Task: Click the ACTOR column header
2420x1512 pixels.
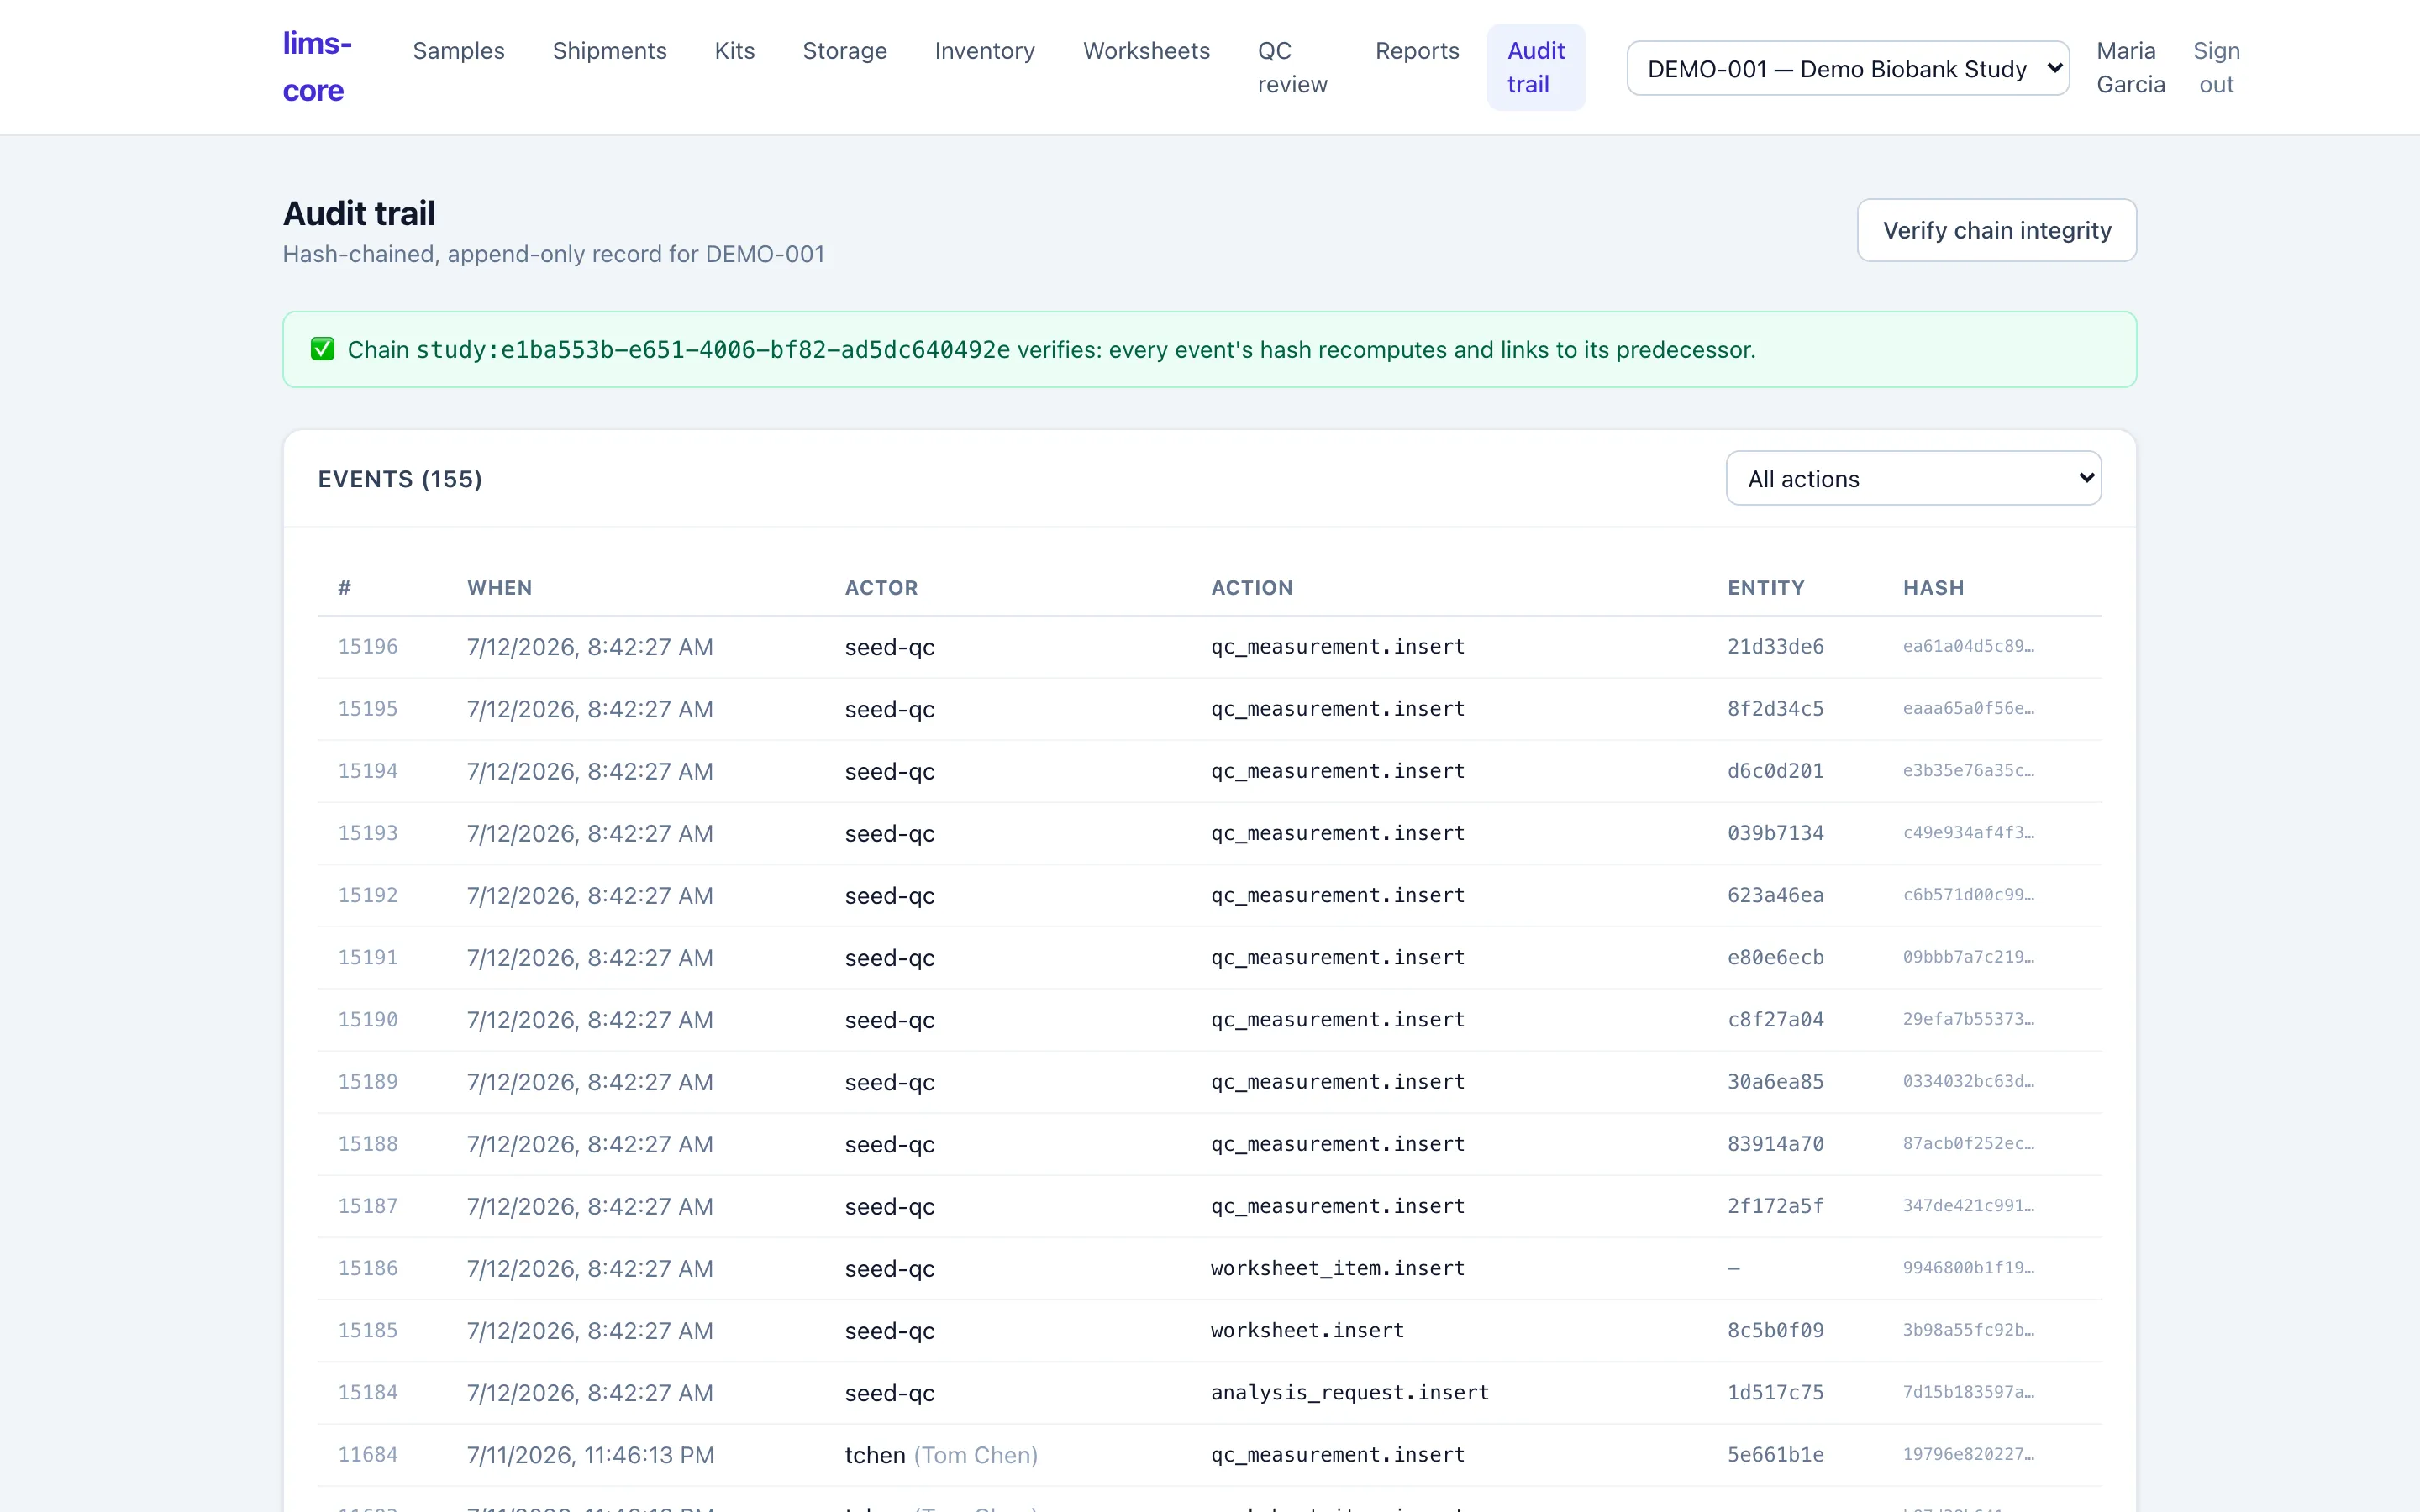Action: pyautogui.click(x=881, y=588)
